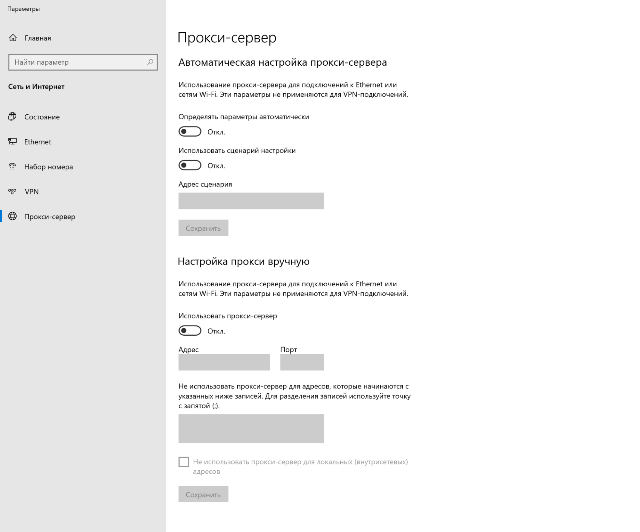Image resolution: width=640 pixels, height=532 pixels.
Task: Click the proxy exceptions text box
Action: [251, 429]
